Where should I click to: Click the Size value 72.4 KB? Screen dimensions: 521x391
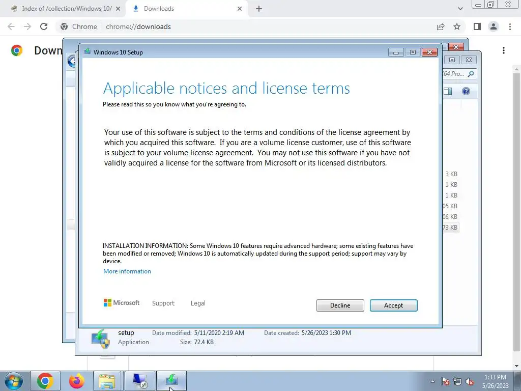(x=204, y=342)
